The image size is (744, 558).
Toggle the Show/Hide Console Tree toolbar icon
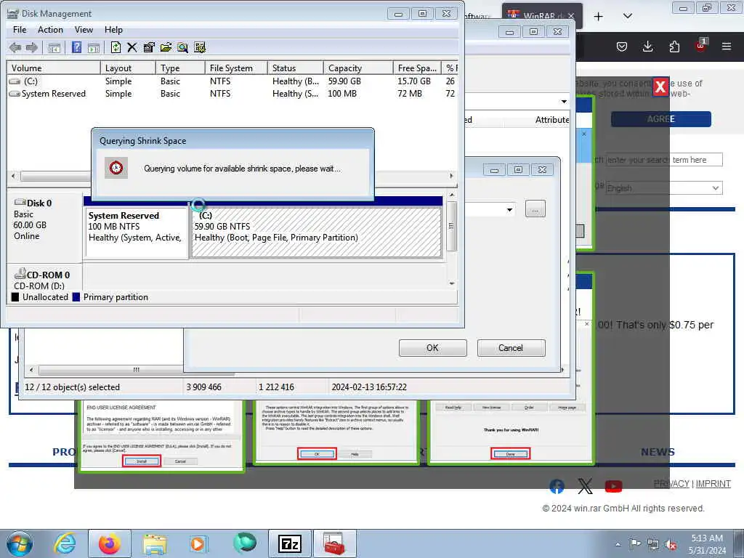coord(54,47)
